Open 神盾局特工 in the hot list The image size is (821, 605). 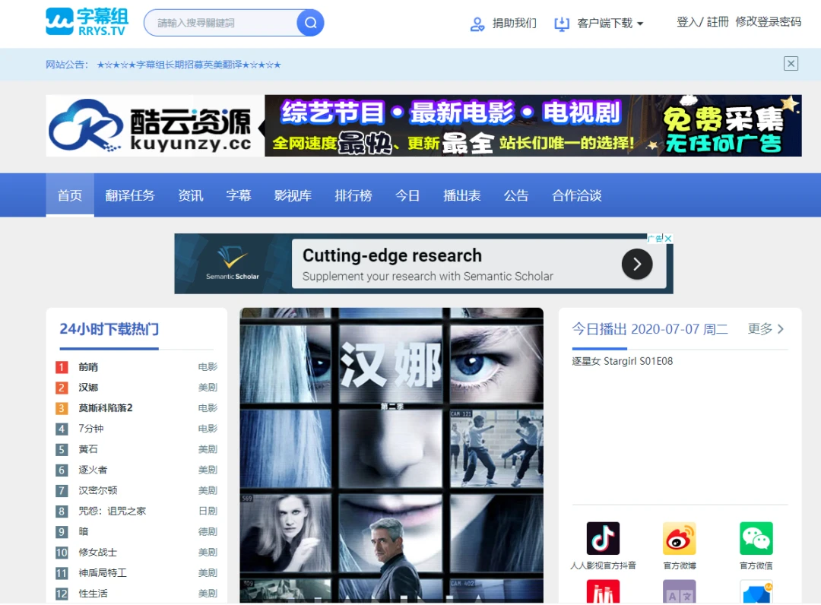click(103, 572)
